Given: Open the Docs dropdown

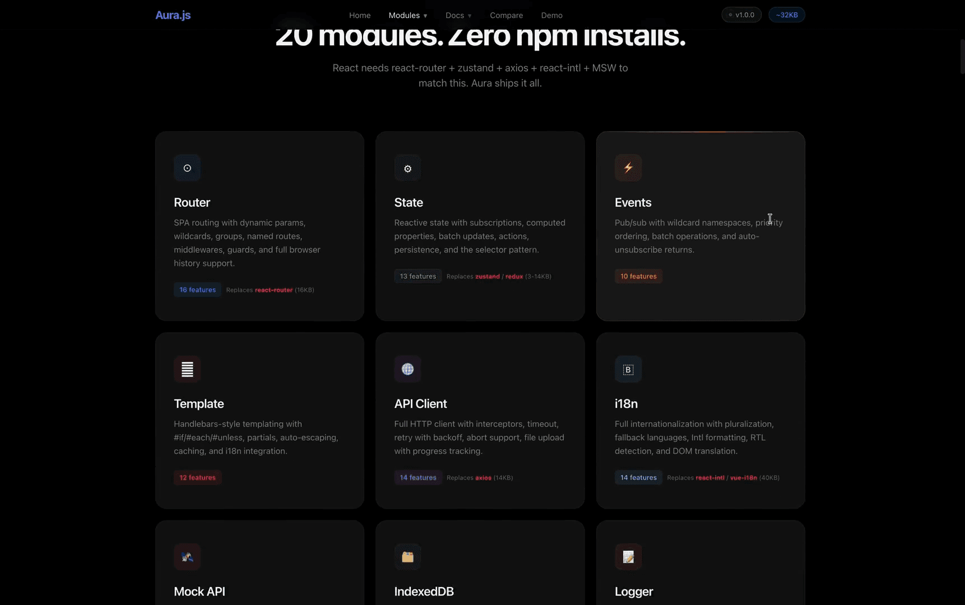Looking at the screenshot, I should (x=457, y=15).
